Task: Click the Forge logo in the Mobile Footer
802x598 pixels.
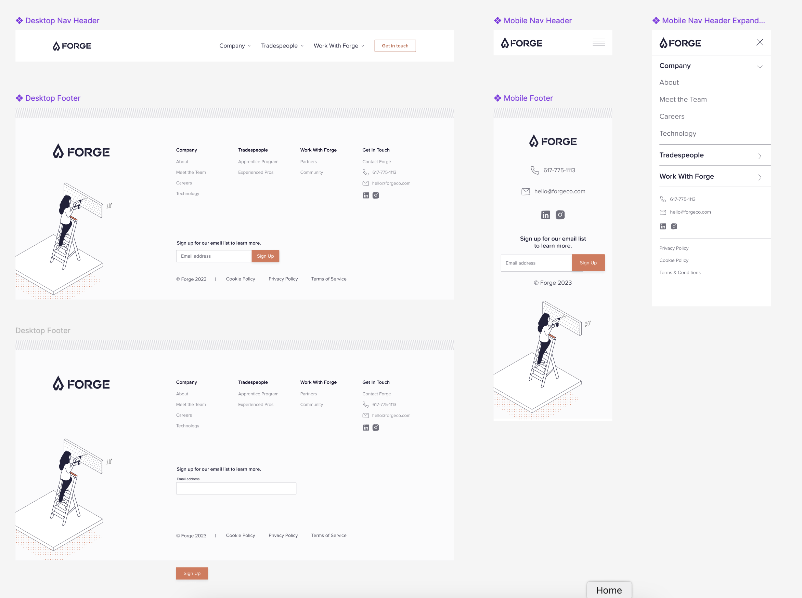Action: 553,141
